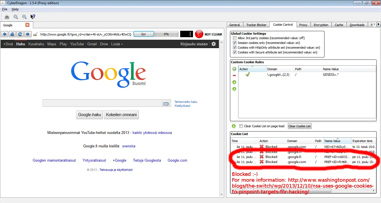
Task: Click the green checkmark in the GDSESS rule
Action: click(x=247, y=75)
